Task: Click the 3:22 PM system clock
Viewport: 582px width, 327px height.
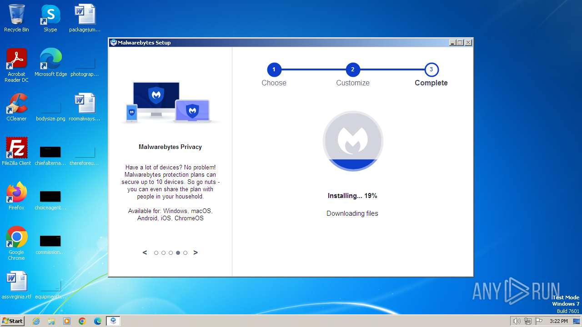Action: [558, 321]
